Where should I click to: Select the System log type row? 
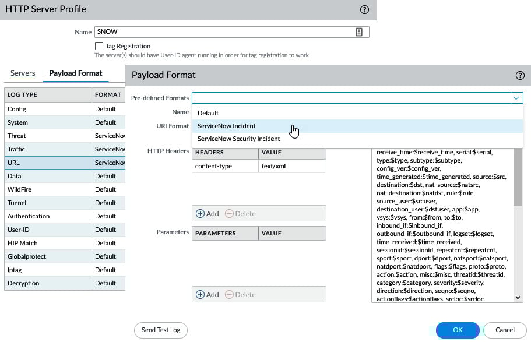(x=65, y=122)
